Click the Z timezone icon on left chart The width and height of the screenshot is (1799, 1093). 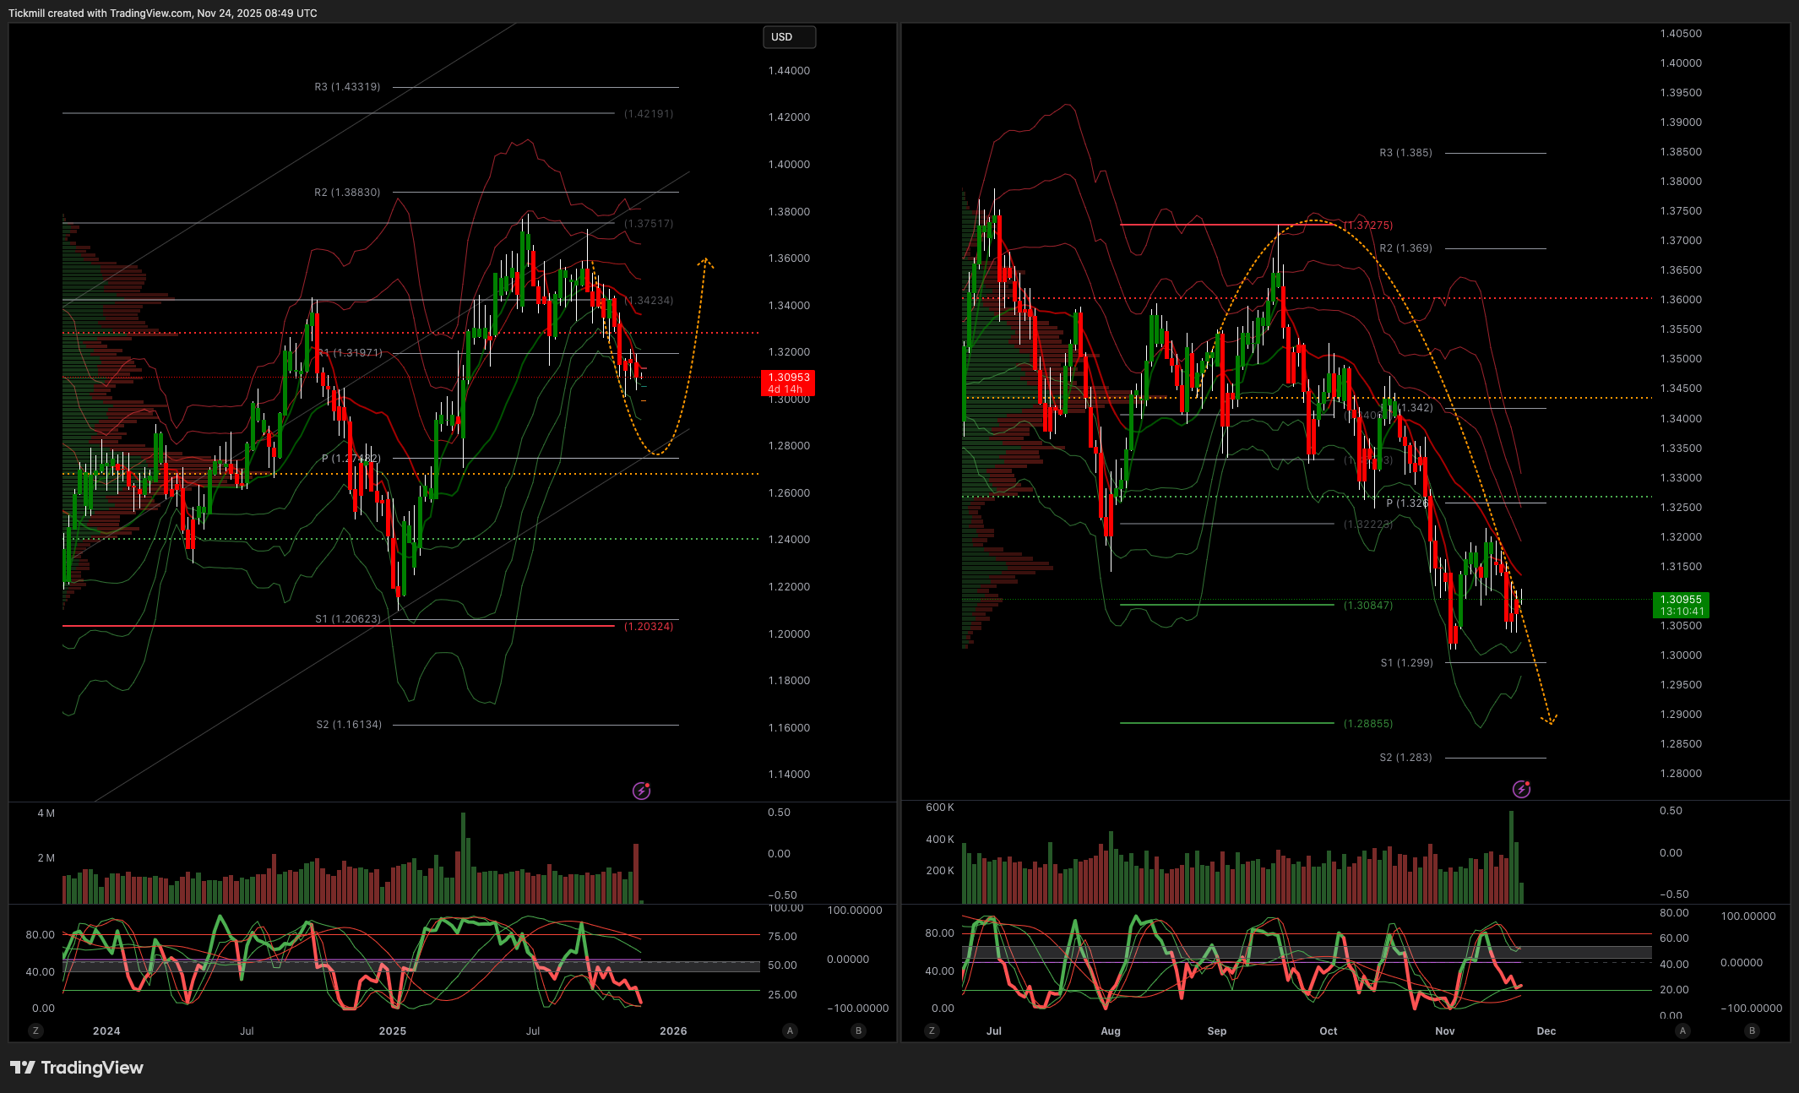[35, 1030]
